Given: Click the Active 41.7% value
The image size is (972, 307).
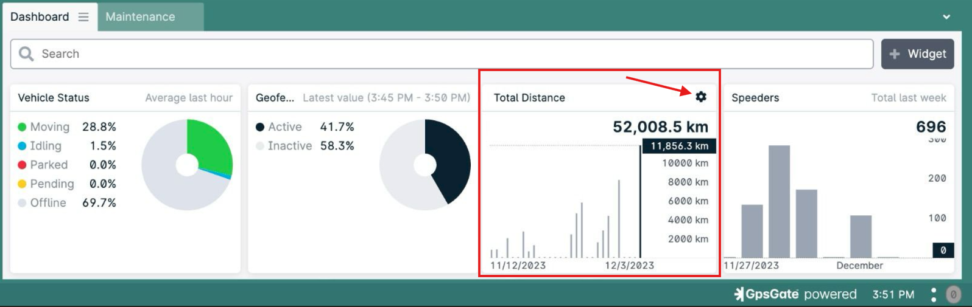Looking at the screenshot, I should 337,127.
